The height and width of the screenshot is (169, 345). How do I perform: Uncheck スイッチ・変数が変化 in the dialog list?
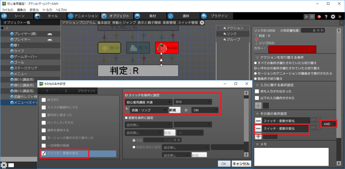(43, 153)
